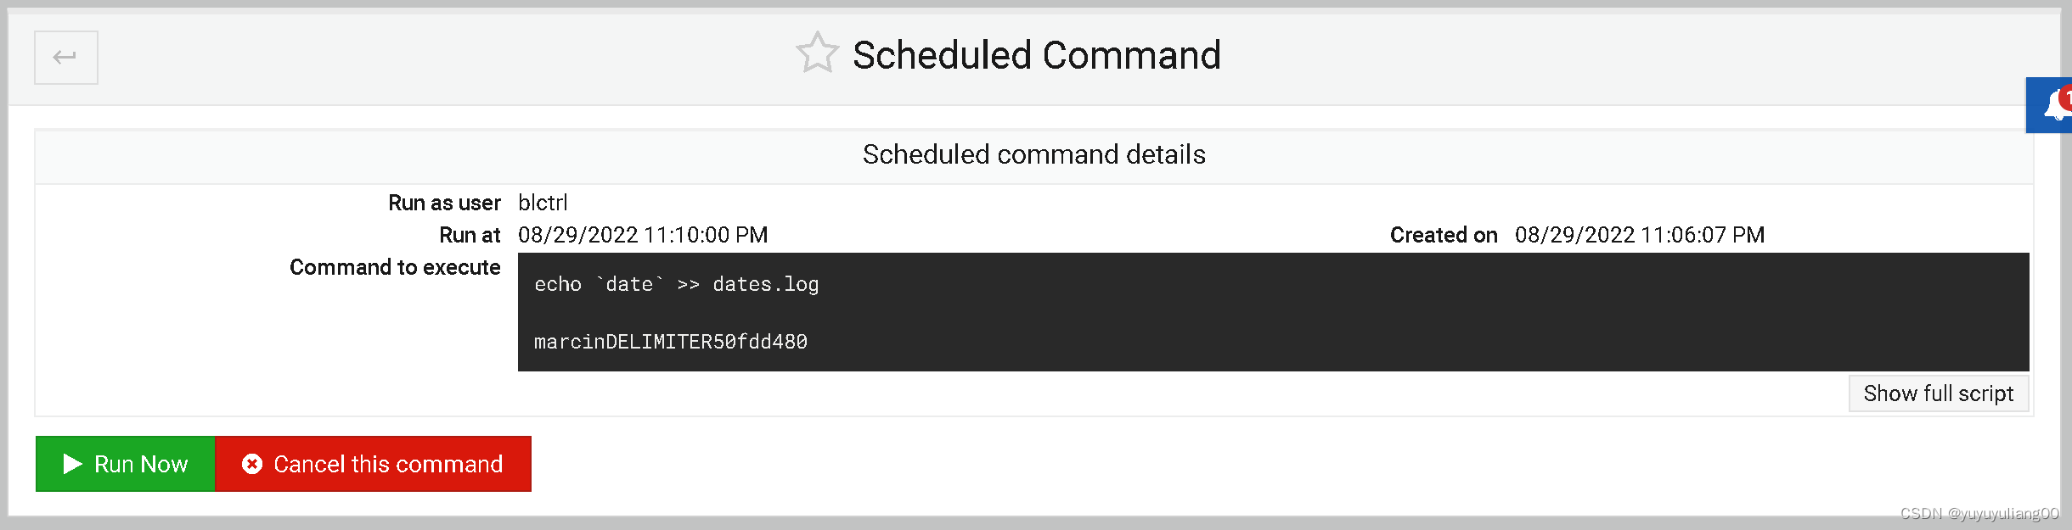Click the play triangle inside Run Now
The image size is (2072, 530).
(x=72, y=464)
